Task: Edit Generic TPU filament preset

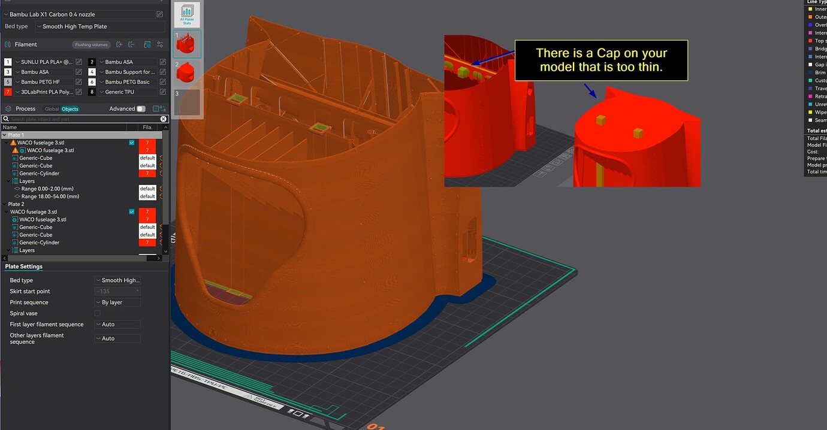Action: coord(162,92)
